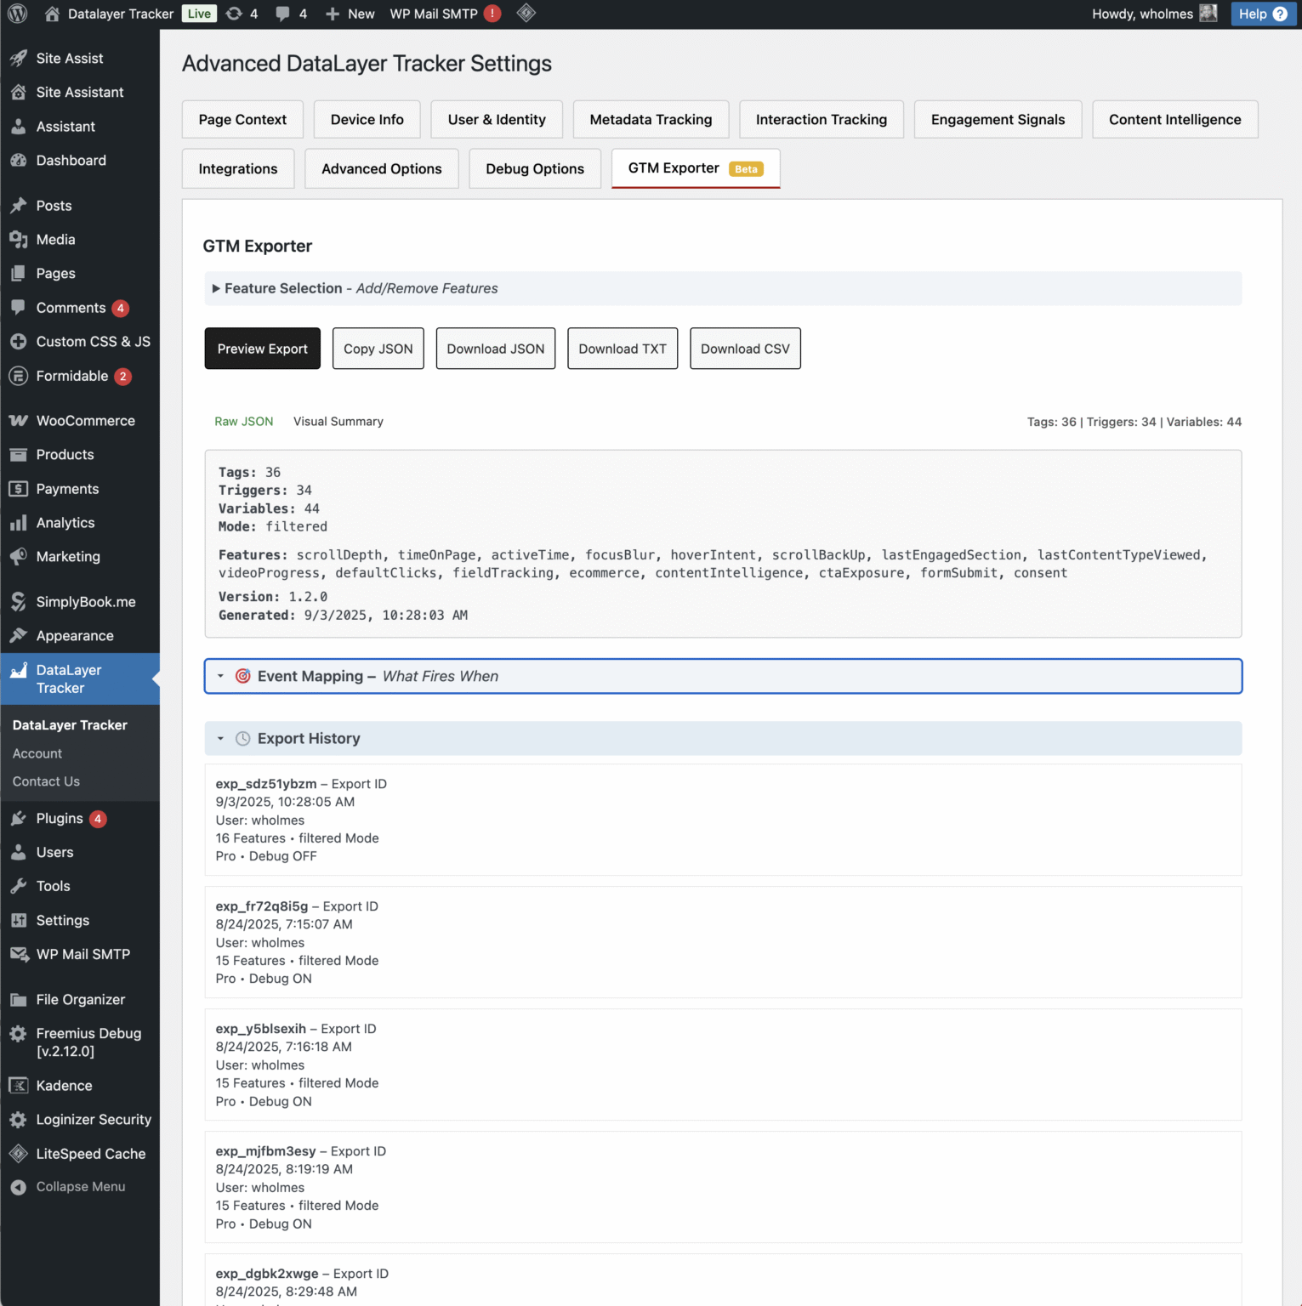1302x1306 pixels.
Task: Click the Payments dollar icon in sidebar
Action: click(x=19, y=488)
